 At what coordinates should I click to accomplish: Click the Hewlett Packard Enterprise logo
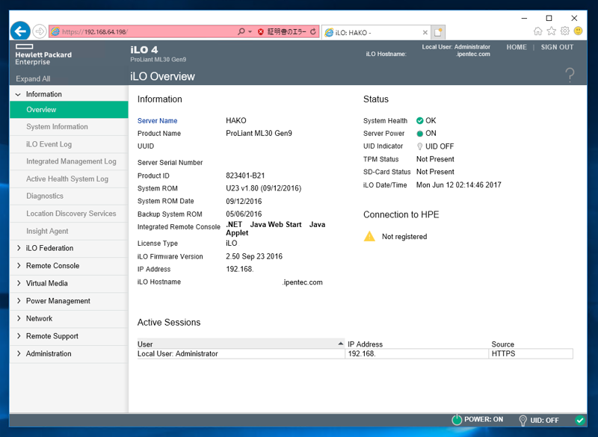tap(43, 55)
